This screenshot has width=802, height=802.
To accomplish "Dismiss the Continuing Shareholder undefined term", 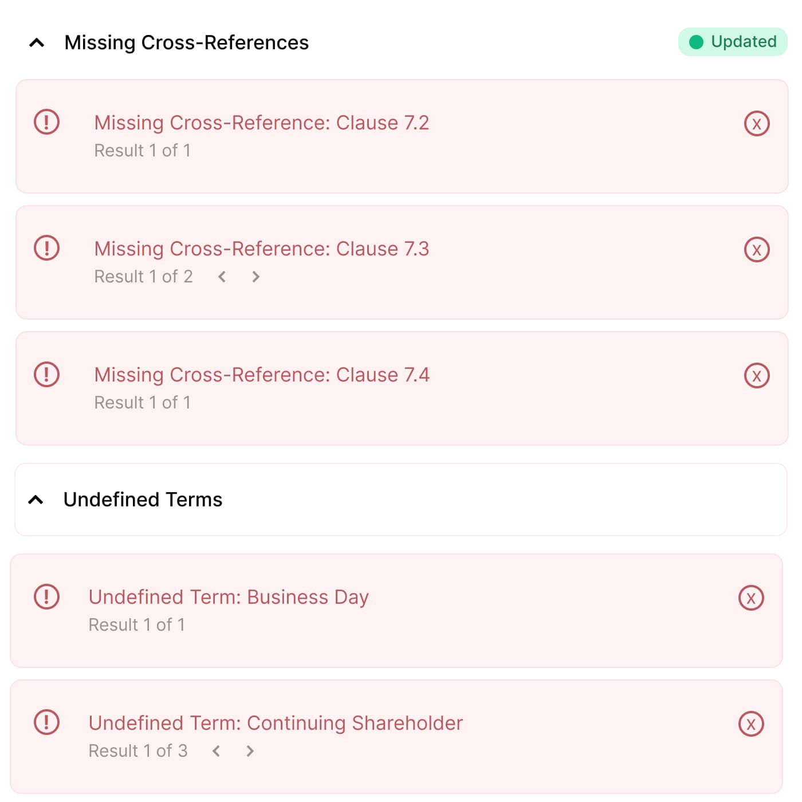I will click(x=750, y=724).
